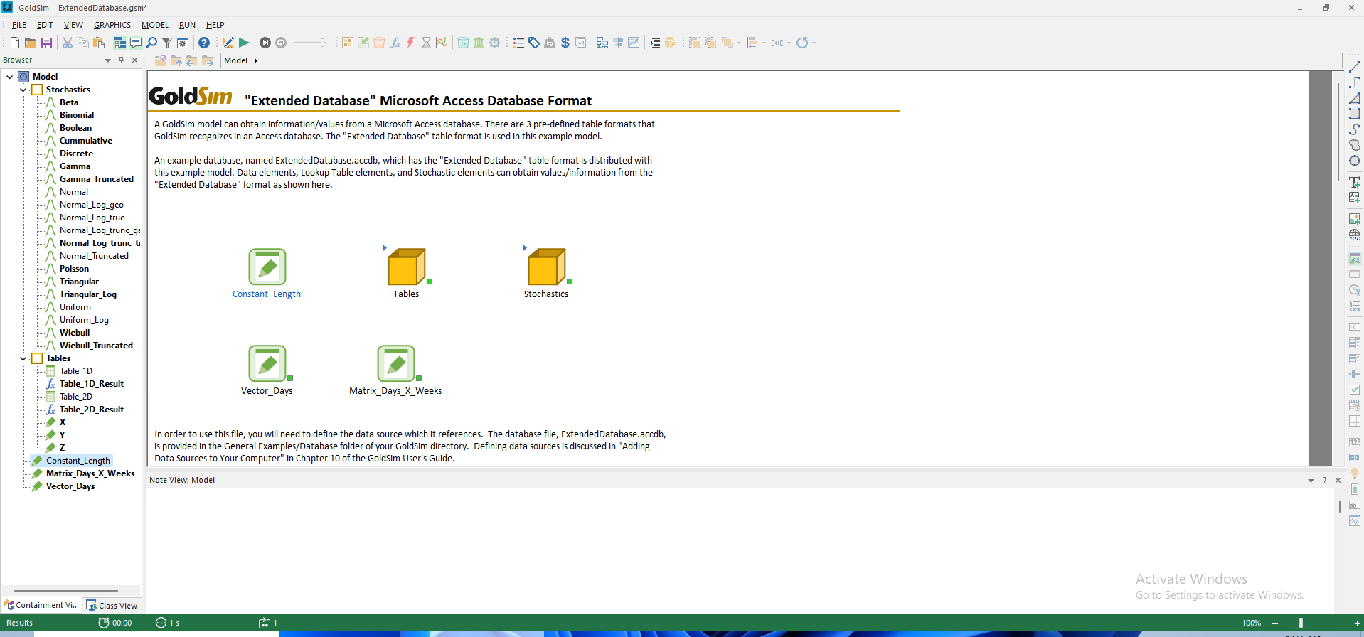
Task: Click the green Run model play icon
Action: pos(244,43)
